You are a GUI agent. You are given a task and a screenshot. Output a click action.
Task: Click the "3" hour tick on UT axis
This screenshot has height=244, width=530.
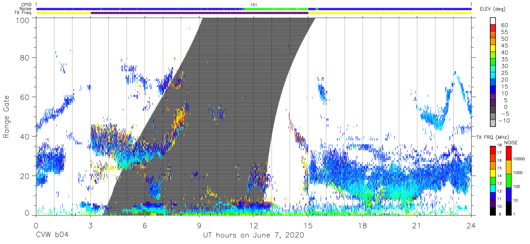point(90,225)
